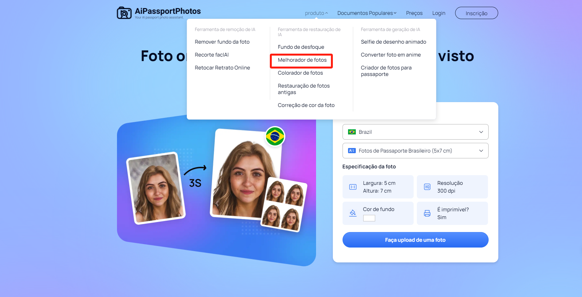Open Converter foto em anime
This screenshot has height=297, width=582.
pos(391,55)
